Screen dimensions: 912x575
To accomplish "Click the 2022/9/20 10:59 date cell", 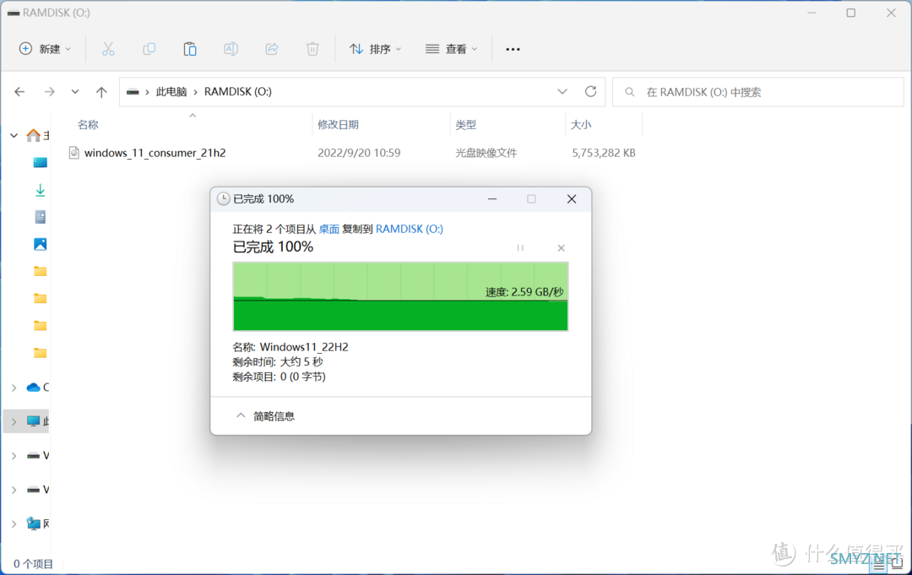I will coord(359,153).
